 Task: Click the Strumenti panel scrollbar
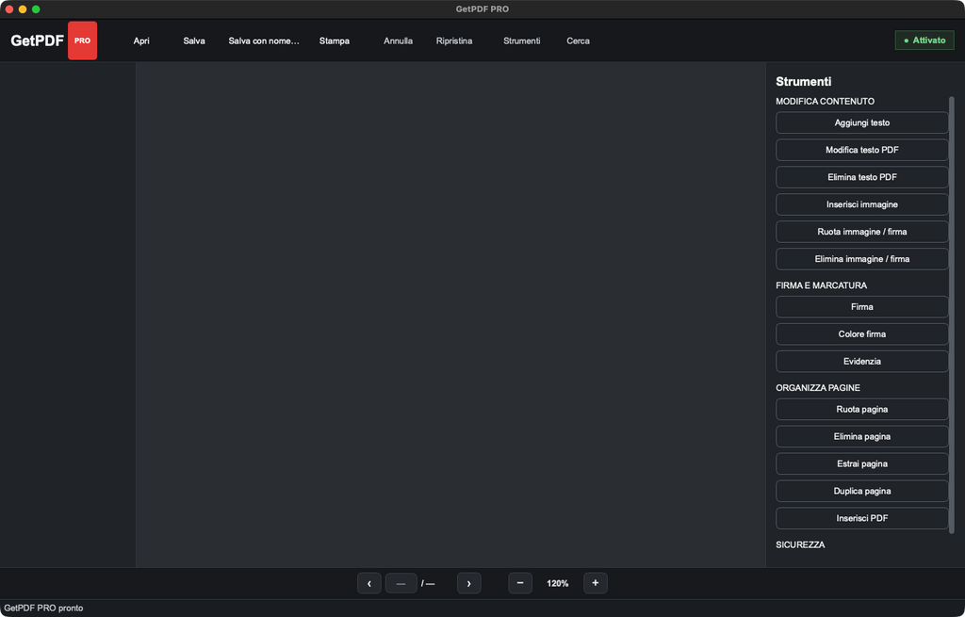[952, 315]
